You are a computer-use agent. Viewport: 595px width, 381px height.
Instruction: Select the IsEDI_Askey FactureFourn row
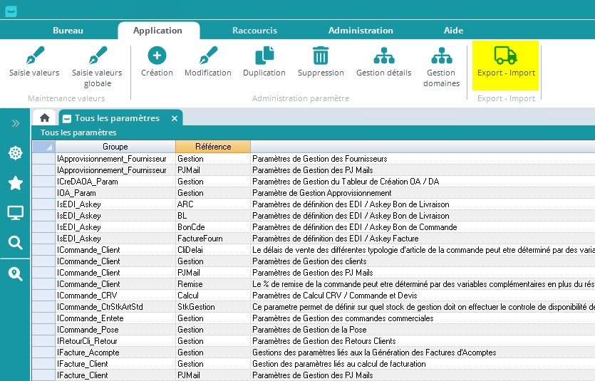[x=200, y=239]
